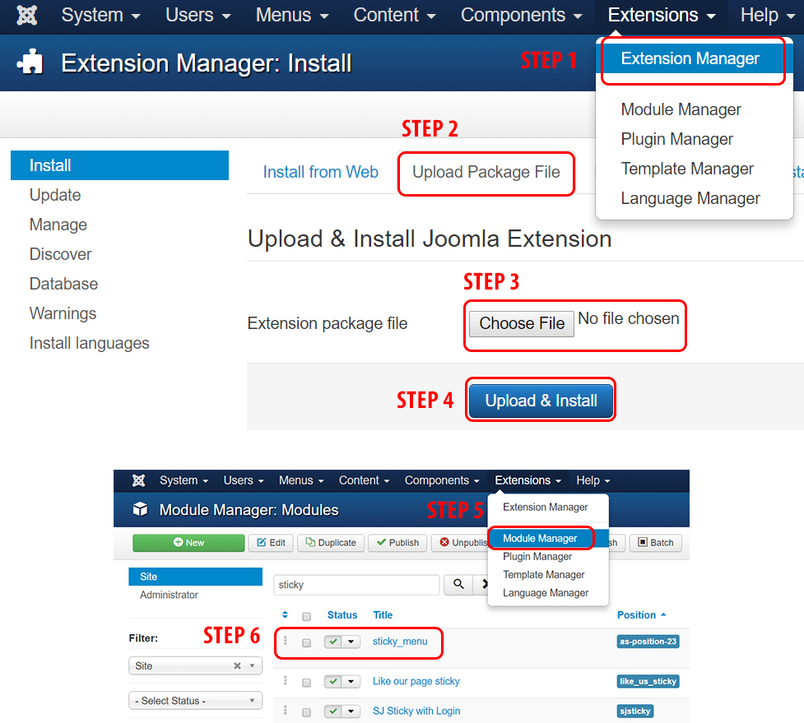Choose Plugin Manager from the Extensions menu
This screenshot has height=723, width=804.
[x=676, y=139]
